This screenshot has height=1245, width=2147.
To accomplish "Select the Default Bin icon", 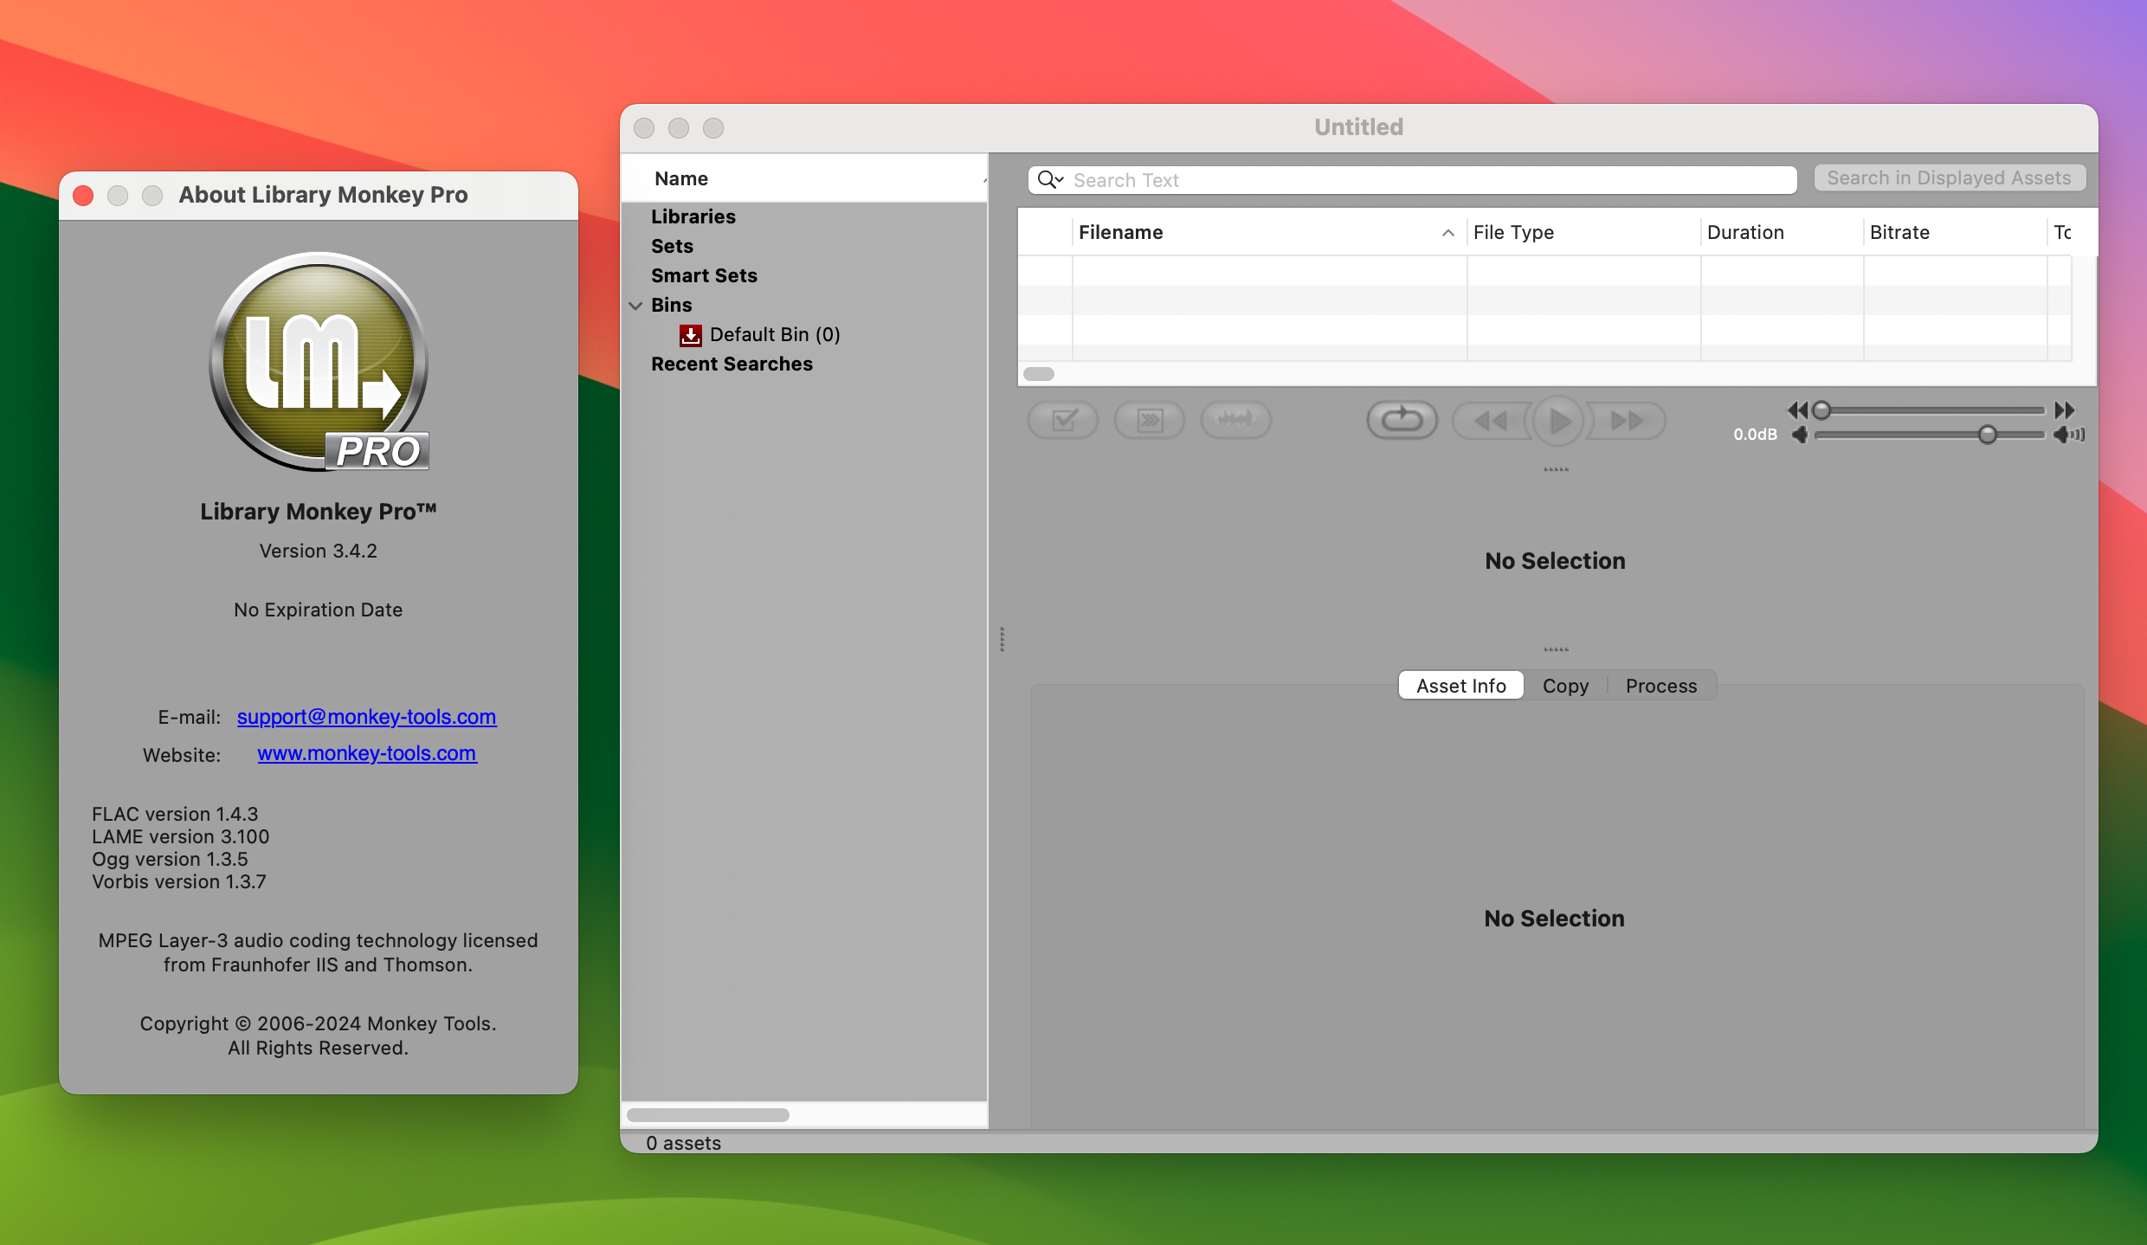I will [x=690, y=335].
